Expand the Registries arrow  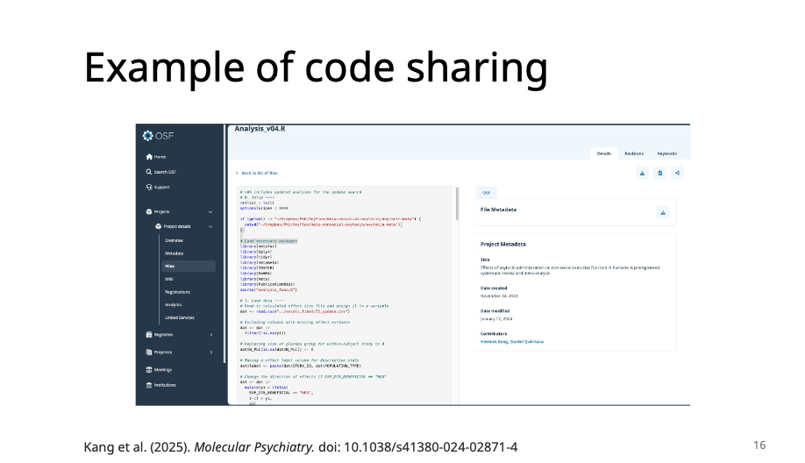tap(210, 334)
